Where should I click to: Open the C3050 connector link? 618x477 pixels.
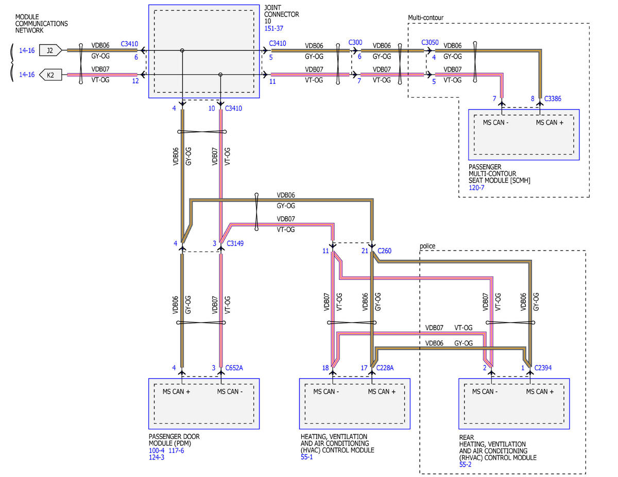[x=431, y=42]
